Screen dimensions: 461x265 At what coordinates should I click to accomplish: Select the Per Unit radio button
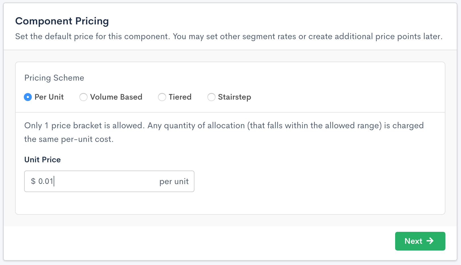(28, 97)
